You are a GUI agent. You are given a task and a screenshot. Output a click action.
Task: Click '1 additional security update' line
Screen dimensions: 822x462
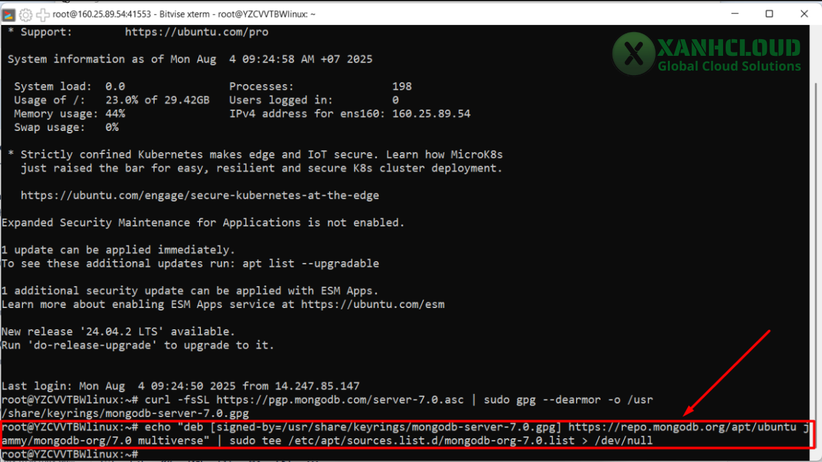tap(190, 291)
